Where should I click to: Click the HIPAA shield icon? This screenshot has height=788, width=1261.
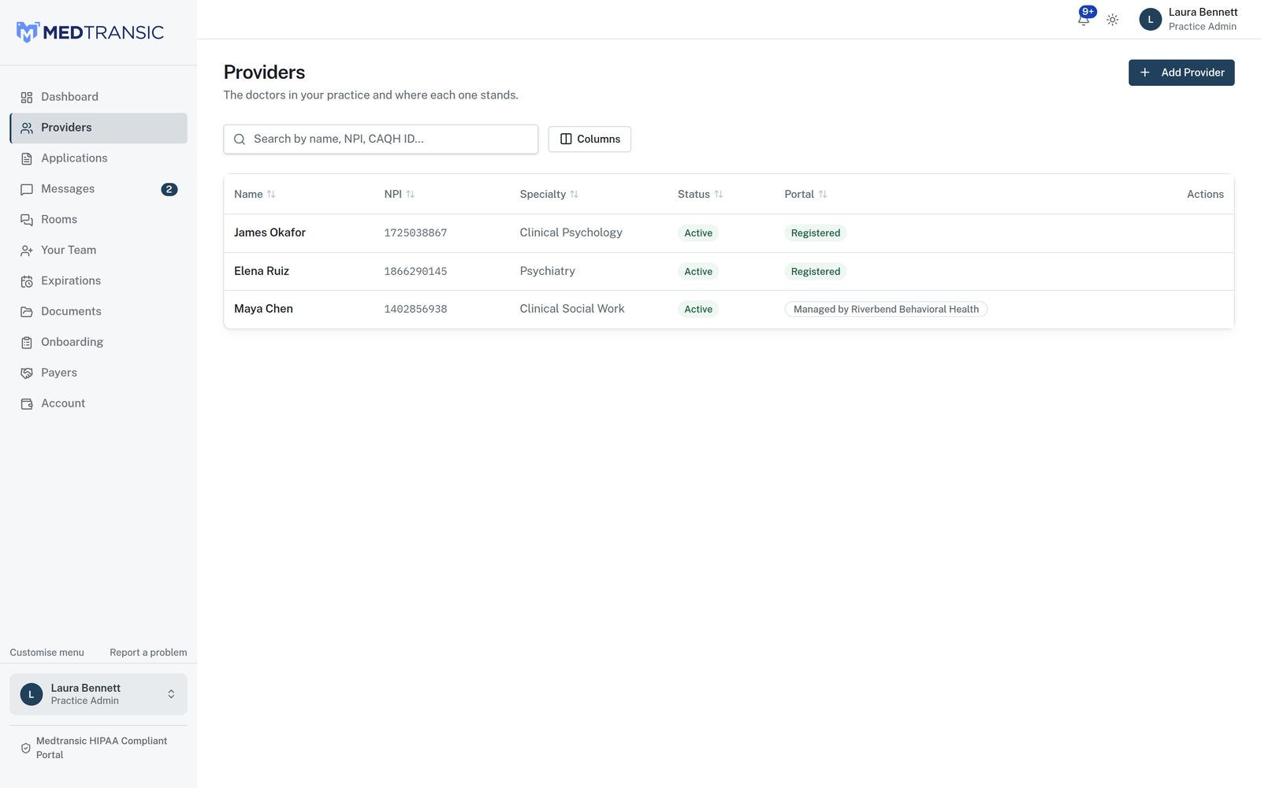[x=26, y=748]
